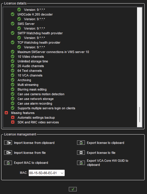Click green check beside SMS Server
Image resolution: width=147 pixels, height=194 pixels.
pos(13,24)
